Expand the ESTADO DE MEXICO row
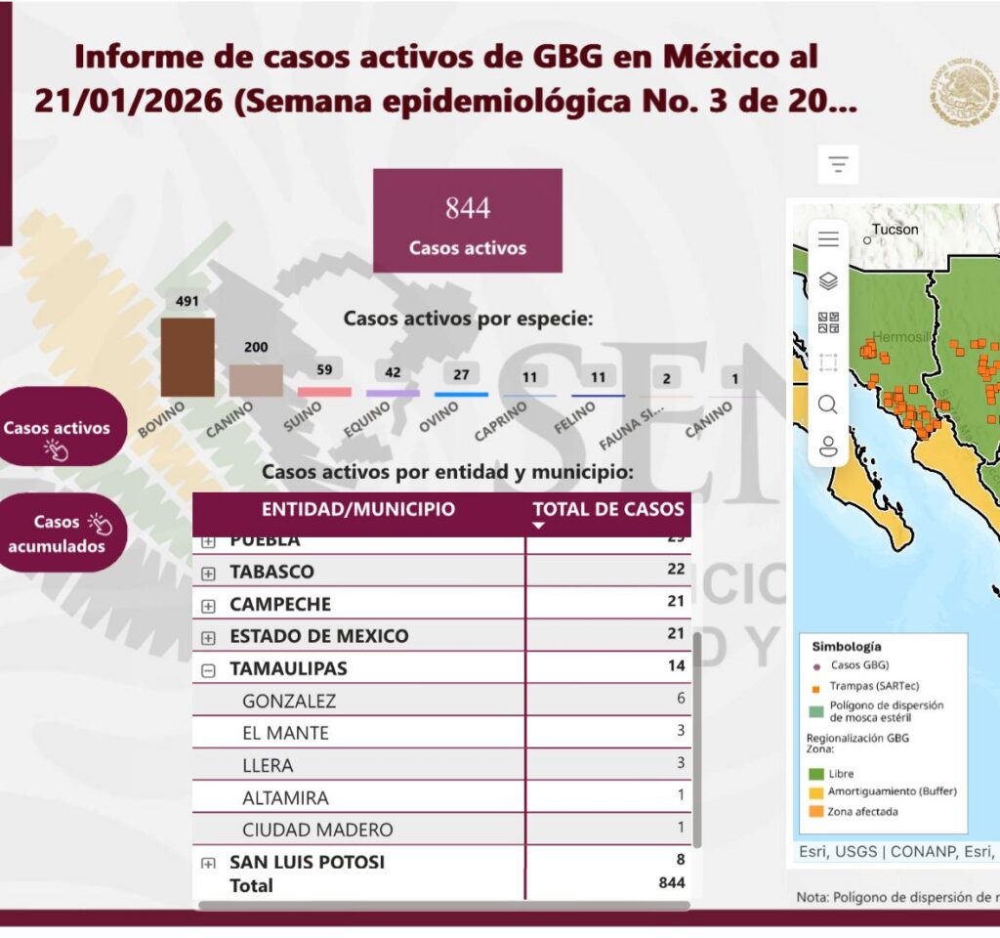This screenshot has width=1000, height=938. tap(208, 638)
